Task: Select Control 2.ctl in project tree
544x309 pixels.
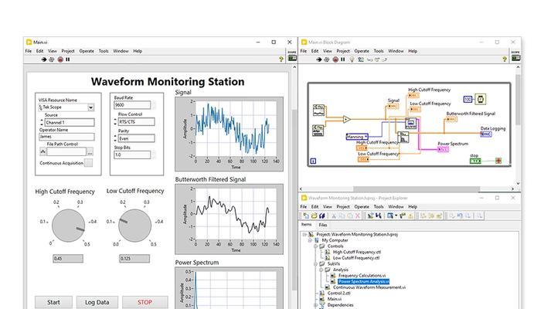Action: 339,294
